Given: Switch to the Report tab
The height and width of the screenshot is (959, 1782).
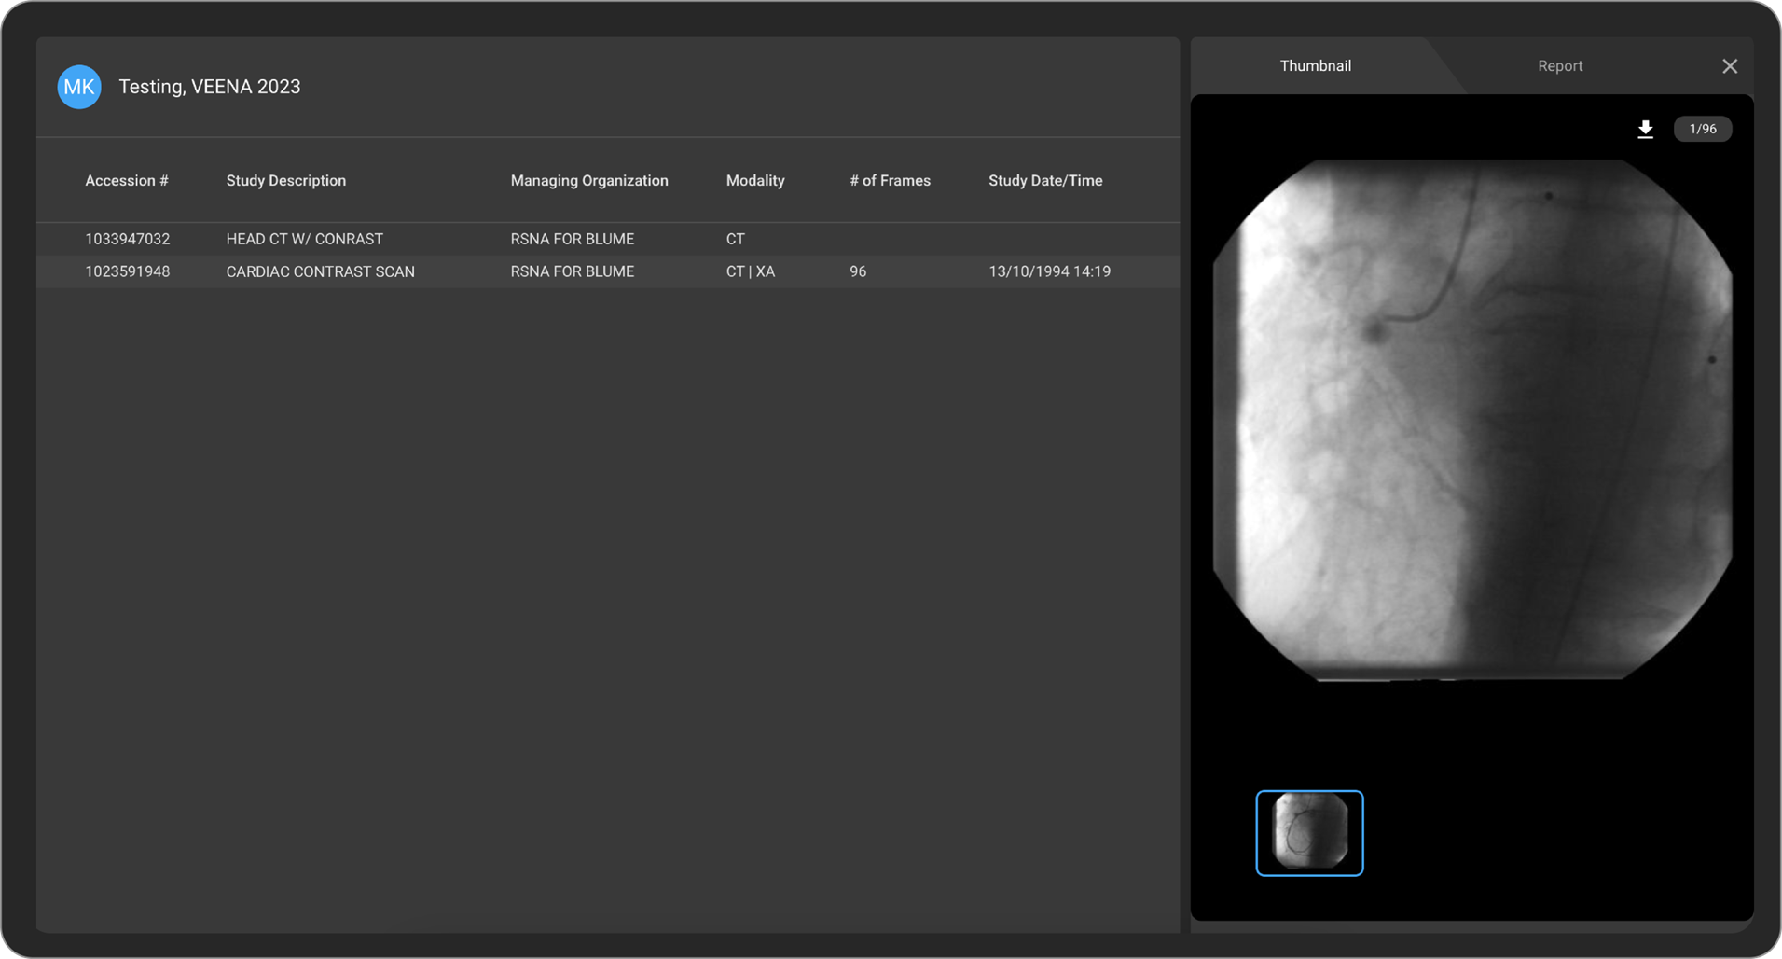Looking at the screenshot, I should [1559, 66].
